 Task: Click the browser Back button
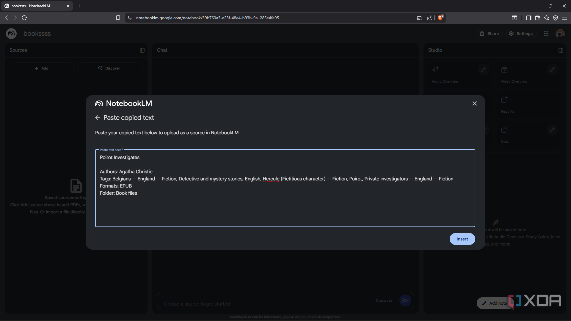click(7, 18)
